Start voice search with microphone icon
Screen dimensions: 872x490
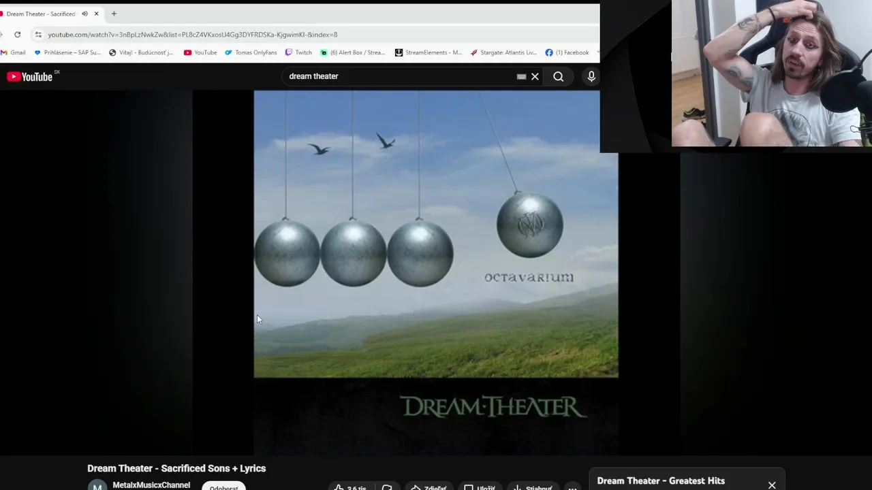coord(591,76)
